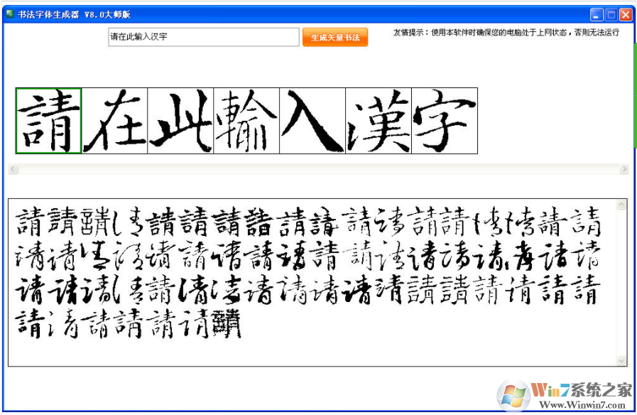
Task: Click the text input field for entering Chinese characters
Action: tap(203, 36)
